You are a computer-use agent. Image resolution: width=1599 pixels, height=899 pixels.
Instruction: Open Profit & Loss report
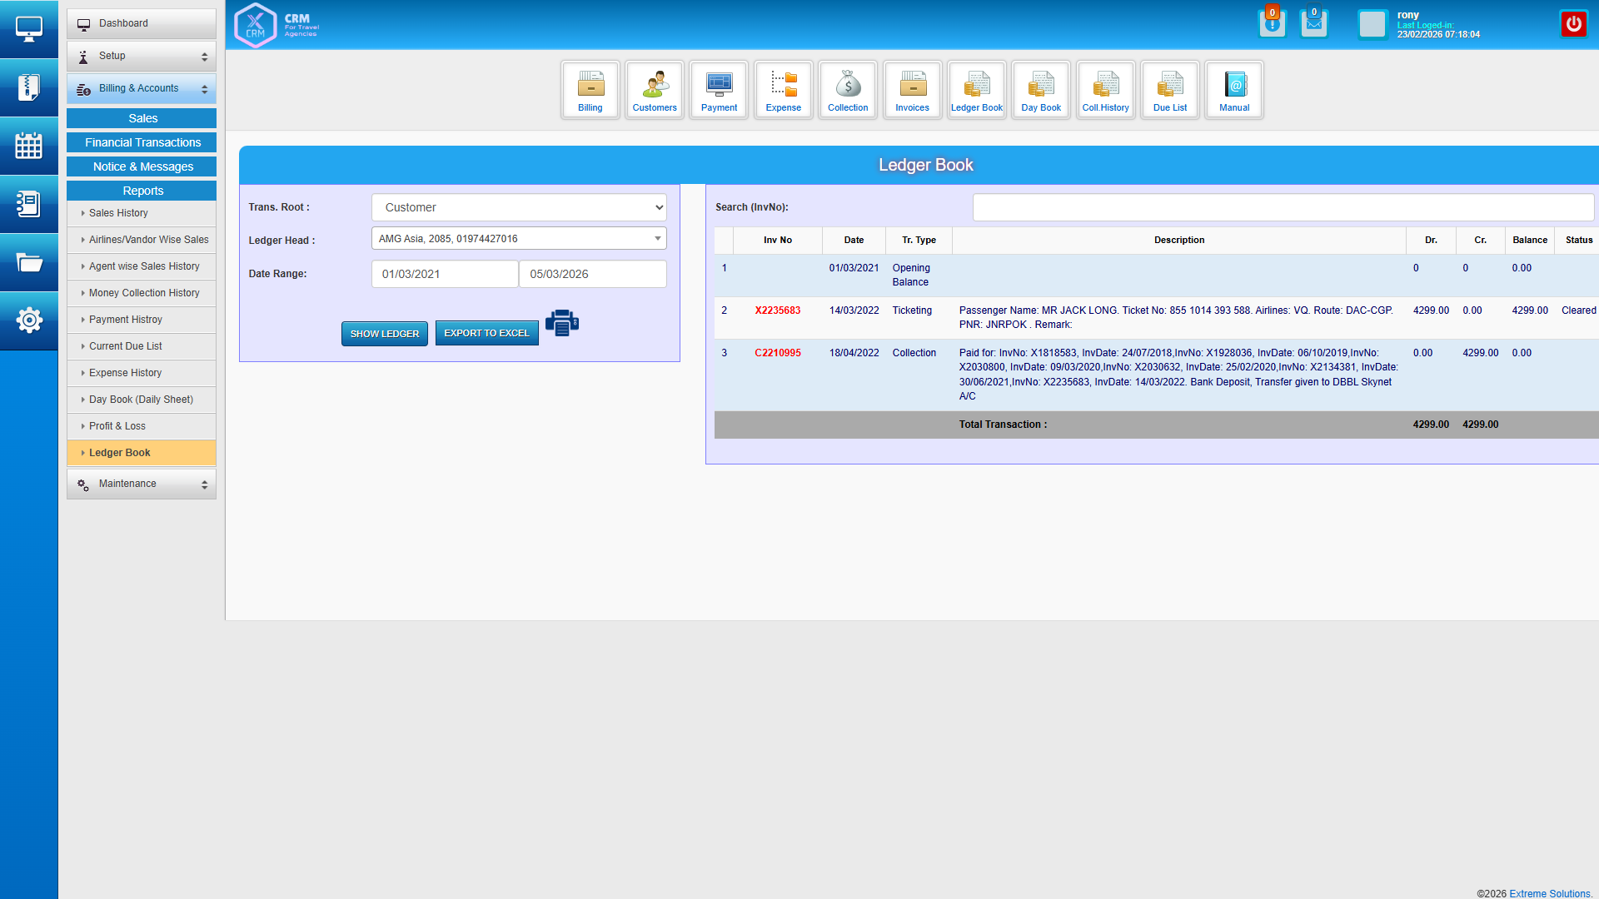(x=117, y=426)
